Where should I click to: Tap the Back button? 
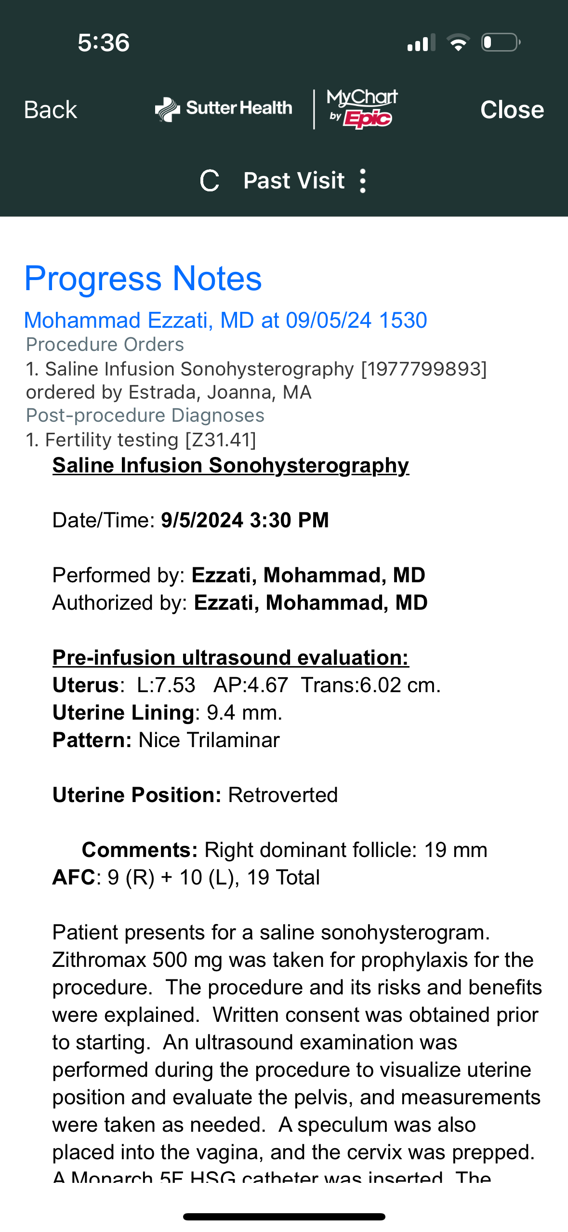[x=51, y=110]
